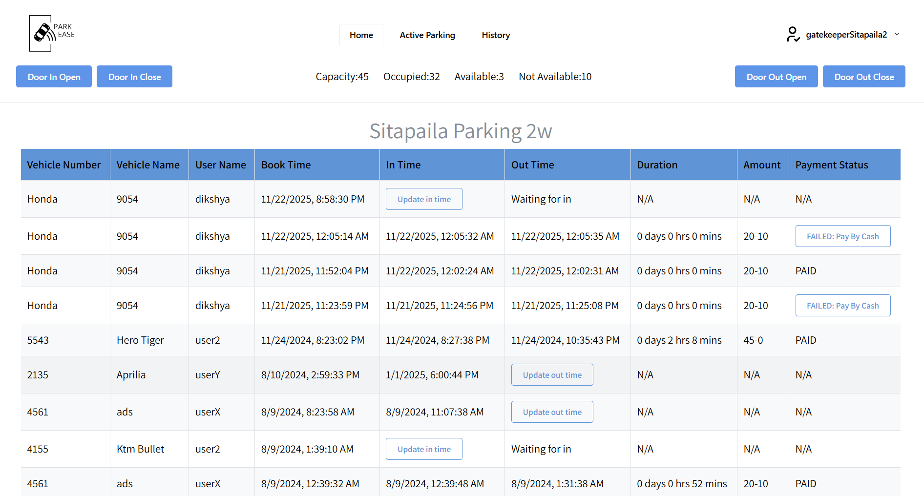
Task: Click Update in time for Ktm Bullet 4155
Action: pyautogui.click(x=423, y=449)
